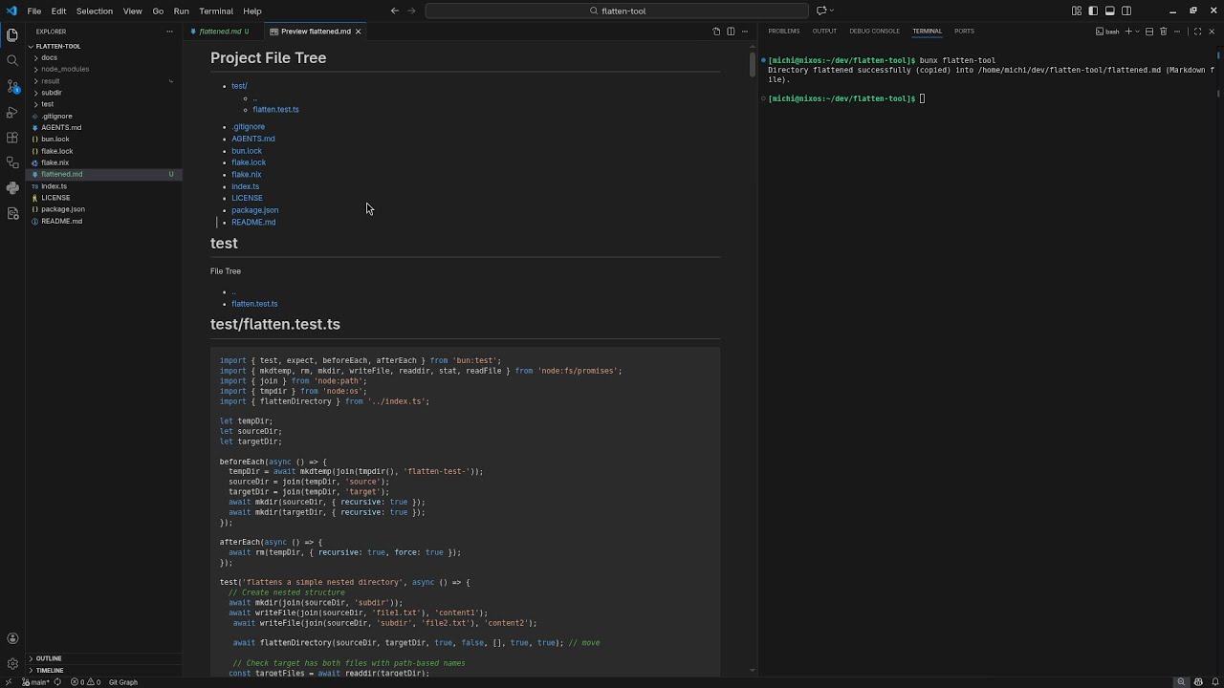
Task: Open the File menu
Action: [x=34, y=11]
